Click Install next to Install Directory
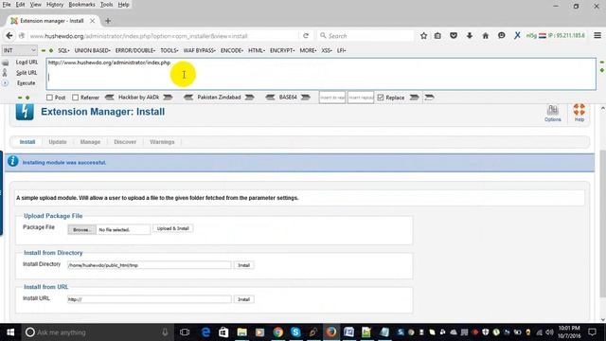Image resolution: width=606 pixels, height=341 pixels. tap(243, 265)
